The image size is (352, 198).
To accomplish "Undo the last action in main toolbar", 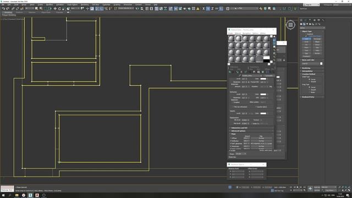I will tap(3, 9).
